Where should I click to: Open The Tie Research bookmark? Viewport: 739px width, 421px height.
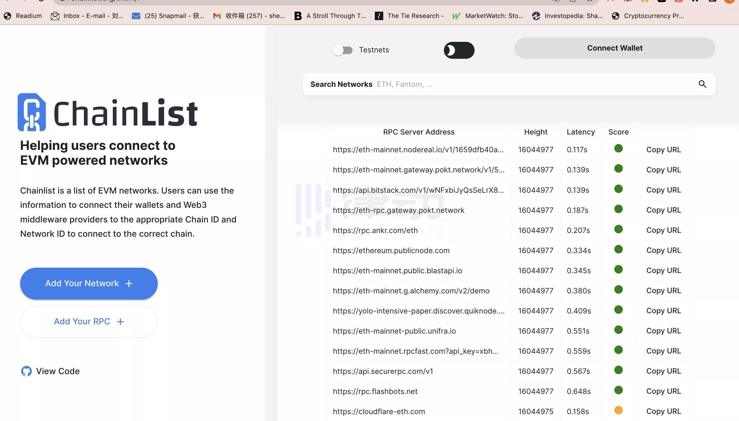click(409, 16)
